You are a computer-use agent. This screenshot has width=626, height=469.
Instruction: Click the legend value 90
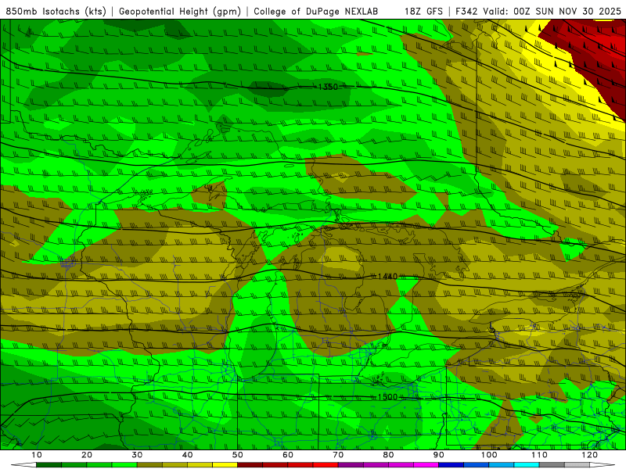coord(439,455)
